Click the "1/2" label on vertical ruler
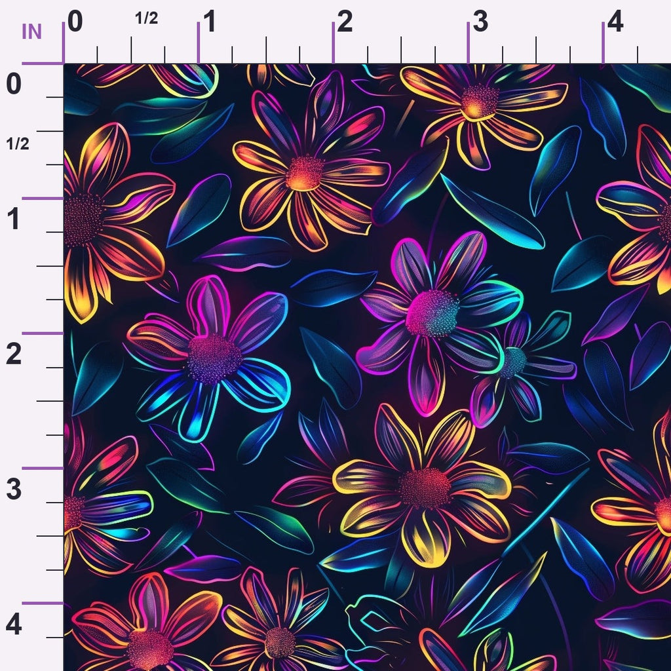The width and height of the screenshot is (671, 671). 18,144
